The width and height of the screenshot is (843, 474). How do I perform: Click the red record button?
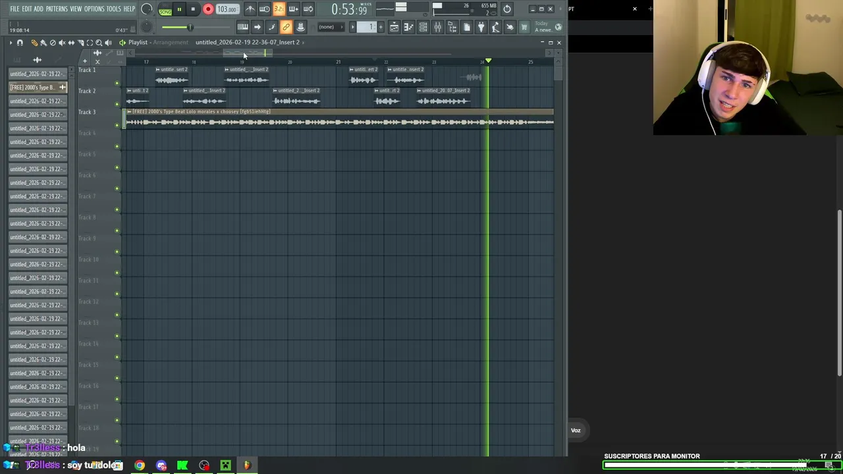click(x=208, y=9)
